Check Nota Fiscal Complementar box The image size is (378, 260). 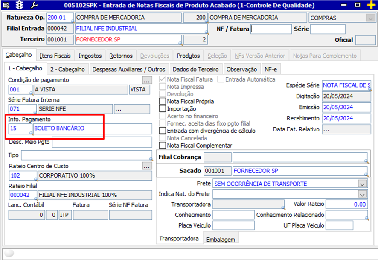pos(163,146)
